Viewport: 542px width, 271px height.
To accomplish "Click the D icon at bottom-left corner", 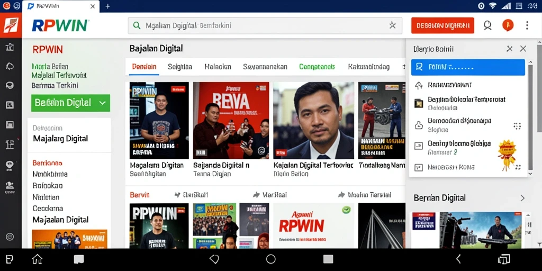I will click(10, 259).
